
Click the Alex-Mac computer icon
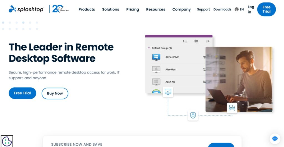[156, 69]
